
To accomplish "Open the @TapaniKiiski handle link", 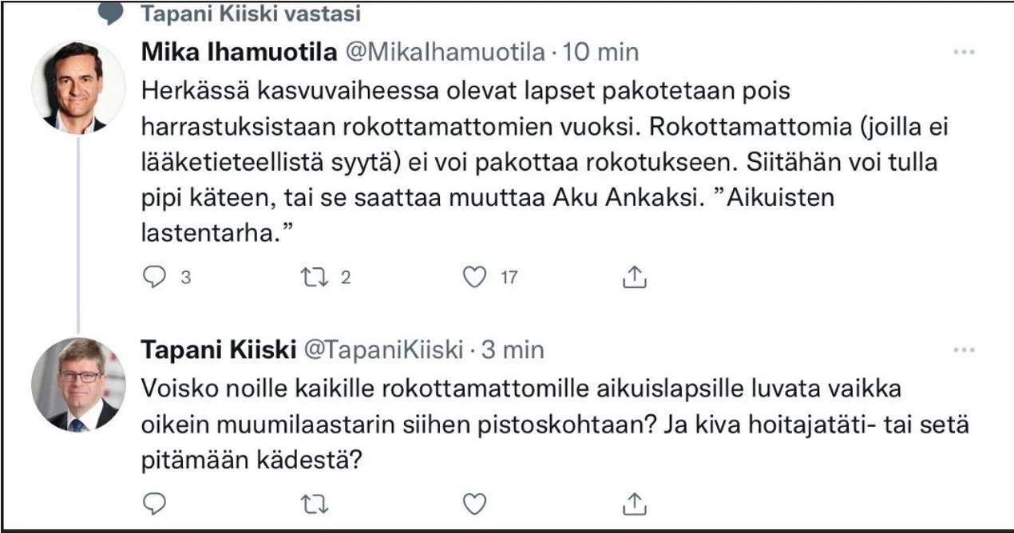I will [x=385, y=349].
